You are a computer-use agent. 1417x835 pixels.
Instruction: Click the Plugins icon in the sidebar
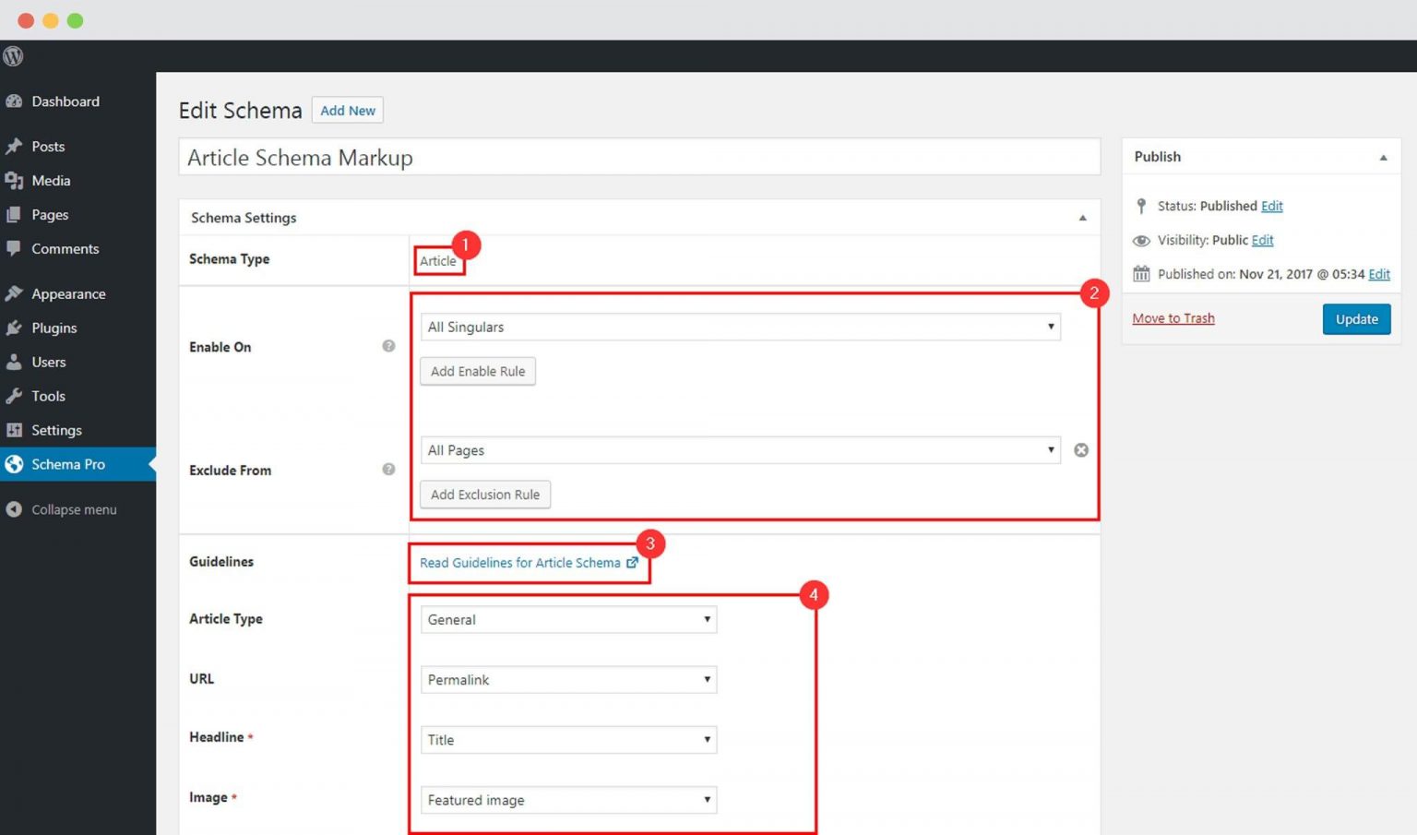(x=16, y=328)
